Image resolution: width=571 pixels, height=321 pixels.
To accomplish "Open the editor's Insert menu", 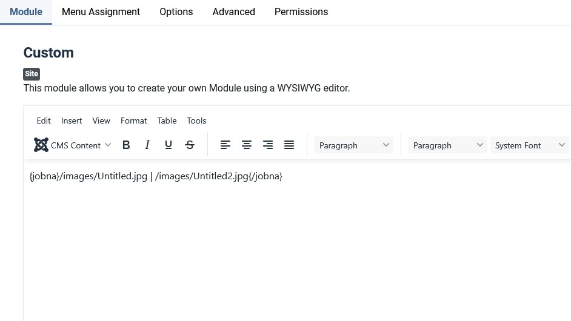I will coord(72,121).
